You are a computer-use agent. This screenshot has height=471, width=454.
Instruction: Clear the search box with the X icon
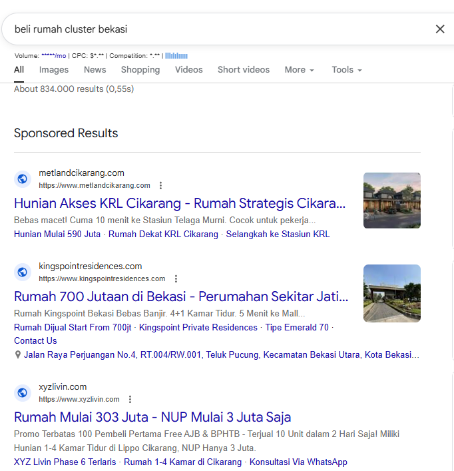point(440,29)
